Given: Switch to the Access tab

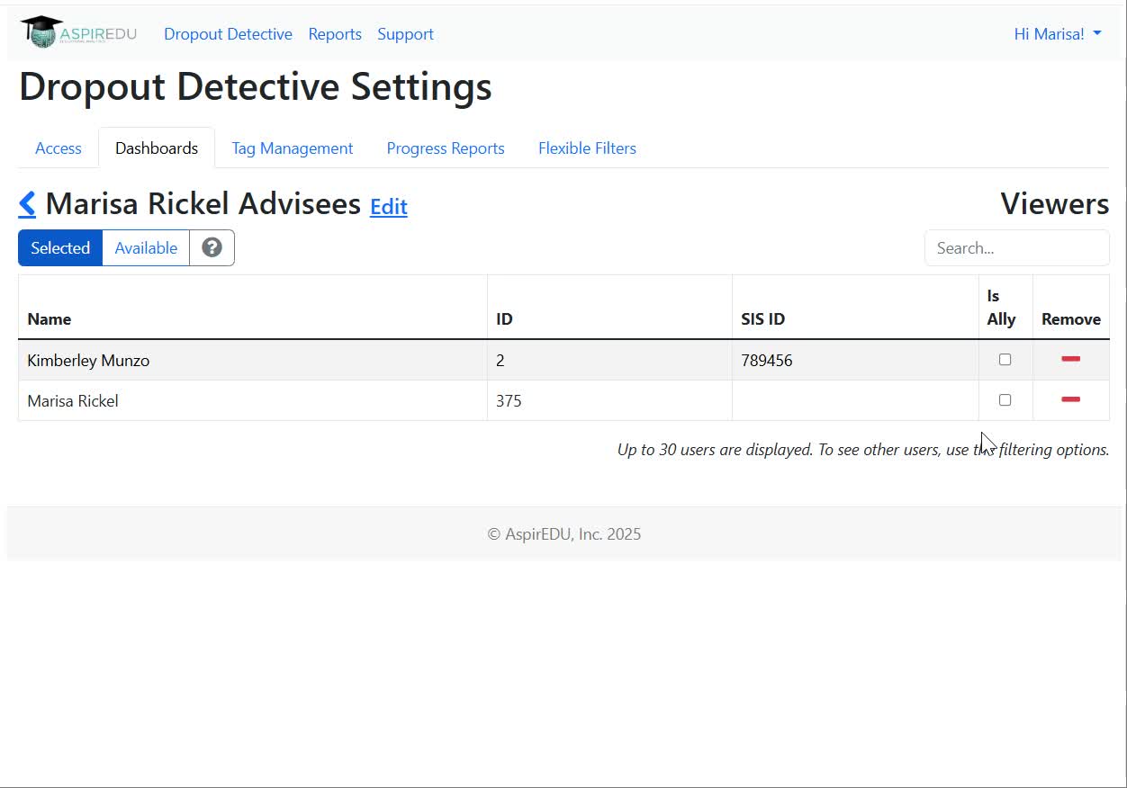Looking at the screenshot, I should [x=59, y=148].
